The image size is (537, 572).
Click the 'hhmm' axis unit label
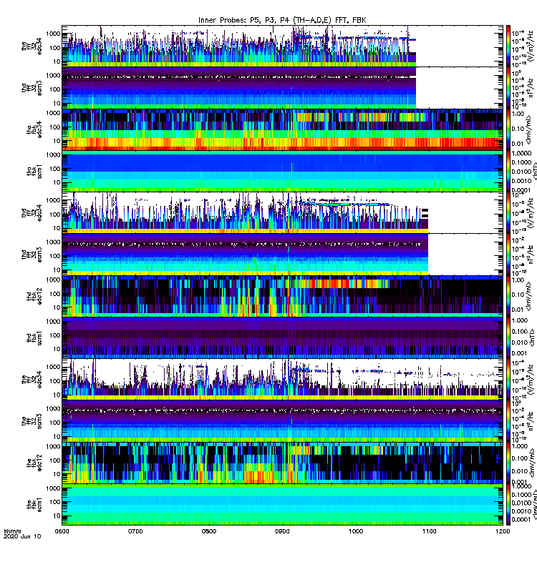point(12,531)
